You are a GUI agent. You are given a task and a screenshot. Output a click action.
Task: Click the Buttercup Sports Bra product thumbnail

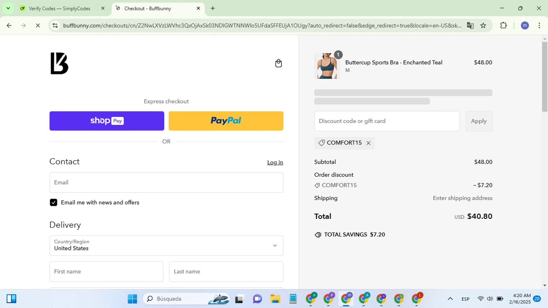pos(327,66)
